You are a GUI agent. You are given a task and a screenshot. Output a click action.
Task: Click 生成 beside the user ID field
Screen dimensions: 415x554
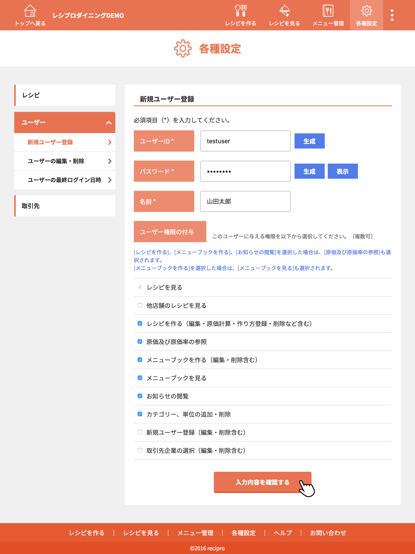pyautogui.click(x=309, y=141)
